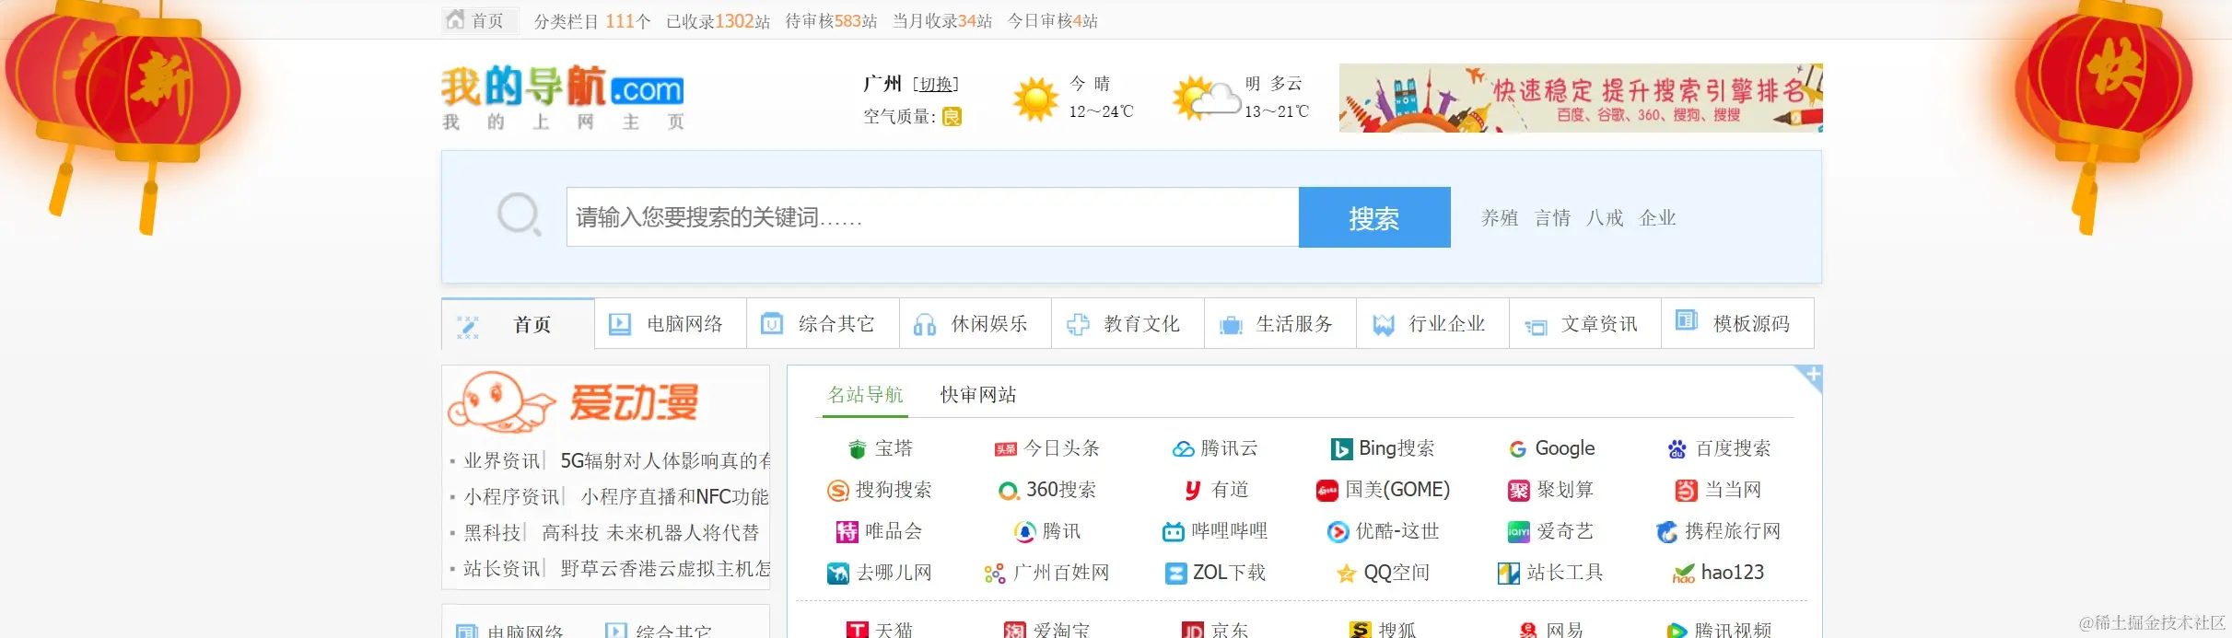Open the 电脑网络 category tab

(671, 324)
